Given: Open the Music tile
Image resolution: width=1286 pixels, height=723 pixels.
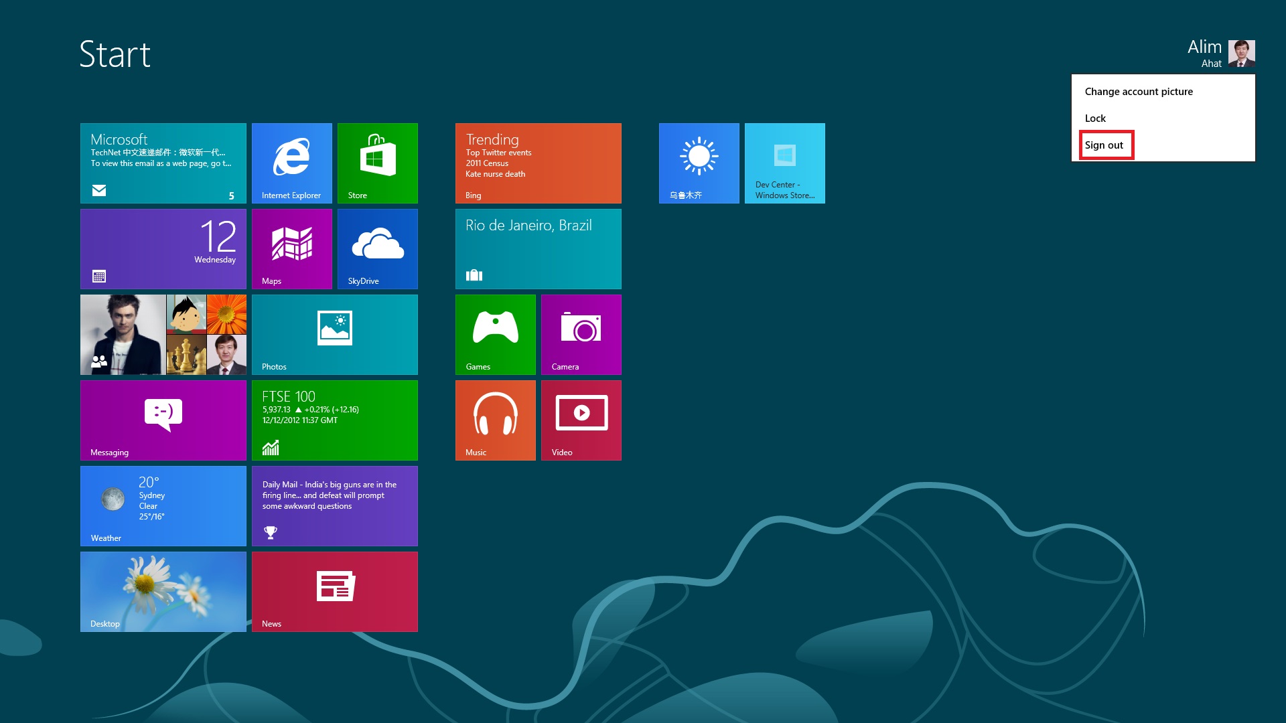Looking at the screenshot, I should coord(495,420).
